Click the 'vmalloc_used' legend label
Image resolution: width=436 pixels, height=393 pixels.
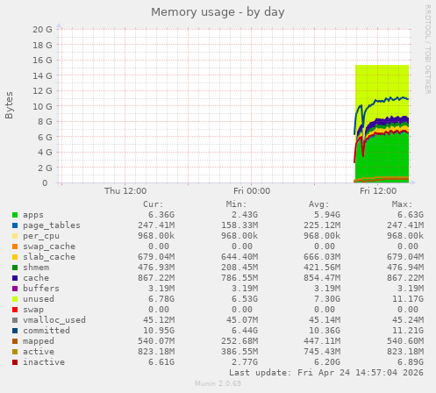click(54, 320)
